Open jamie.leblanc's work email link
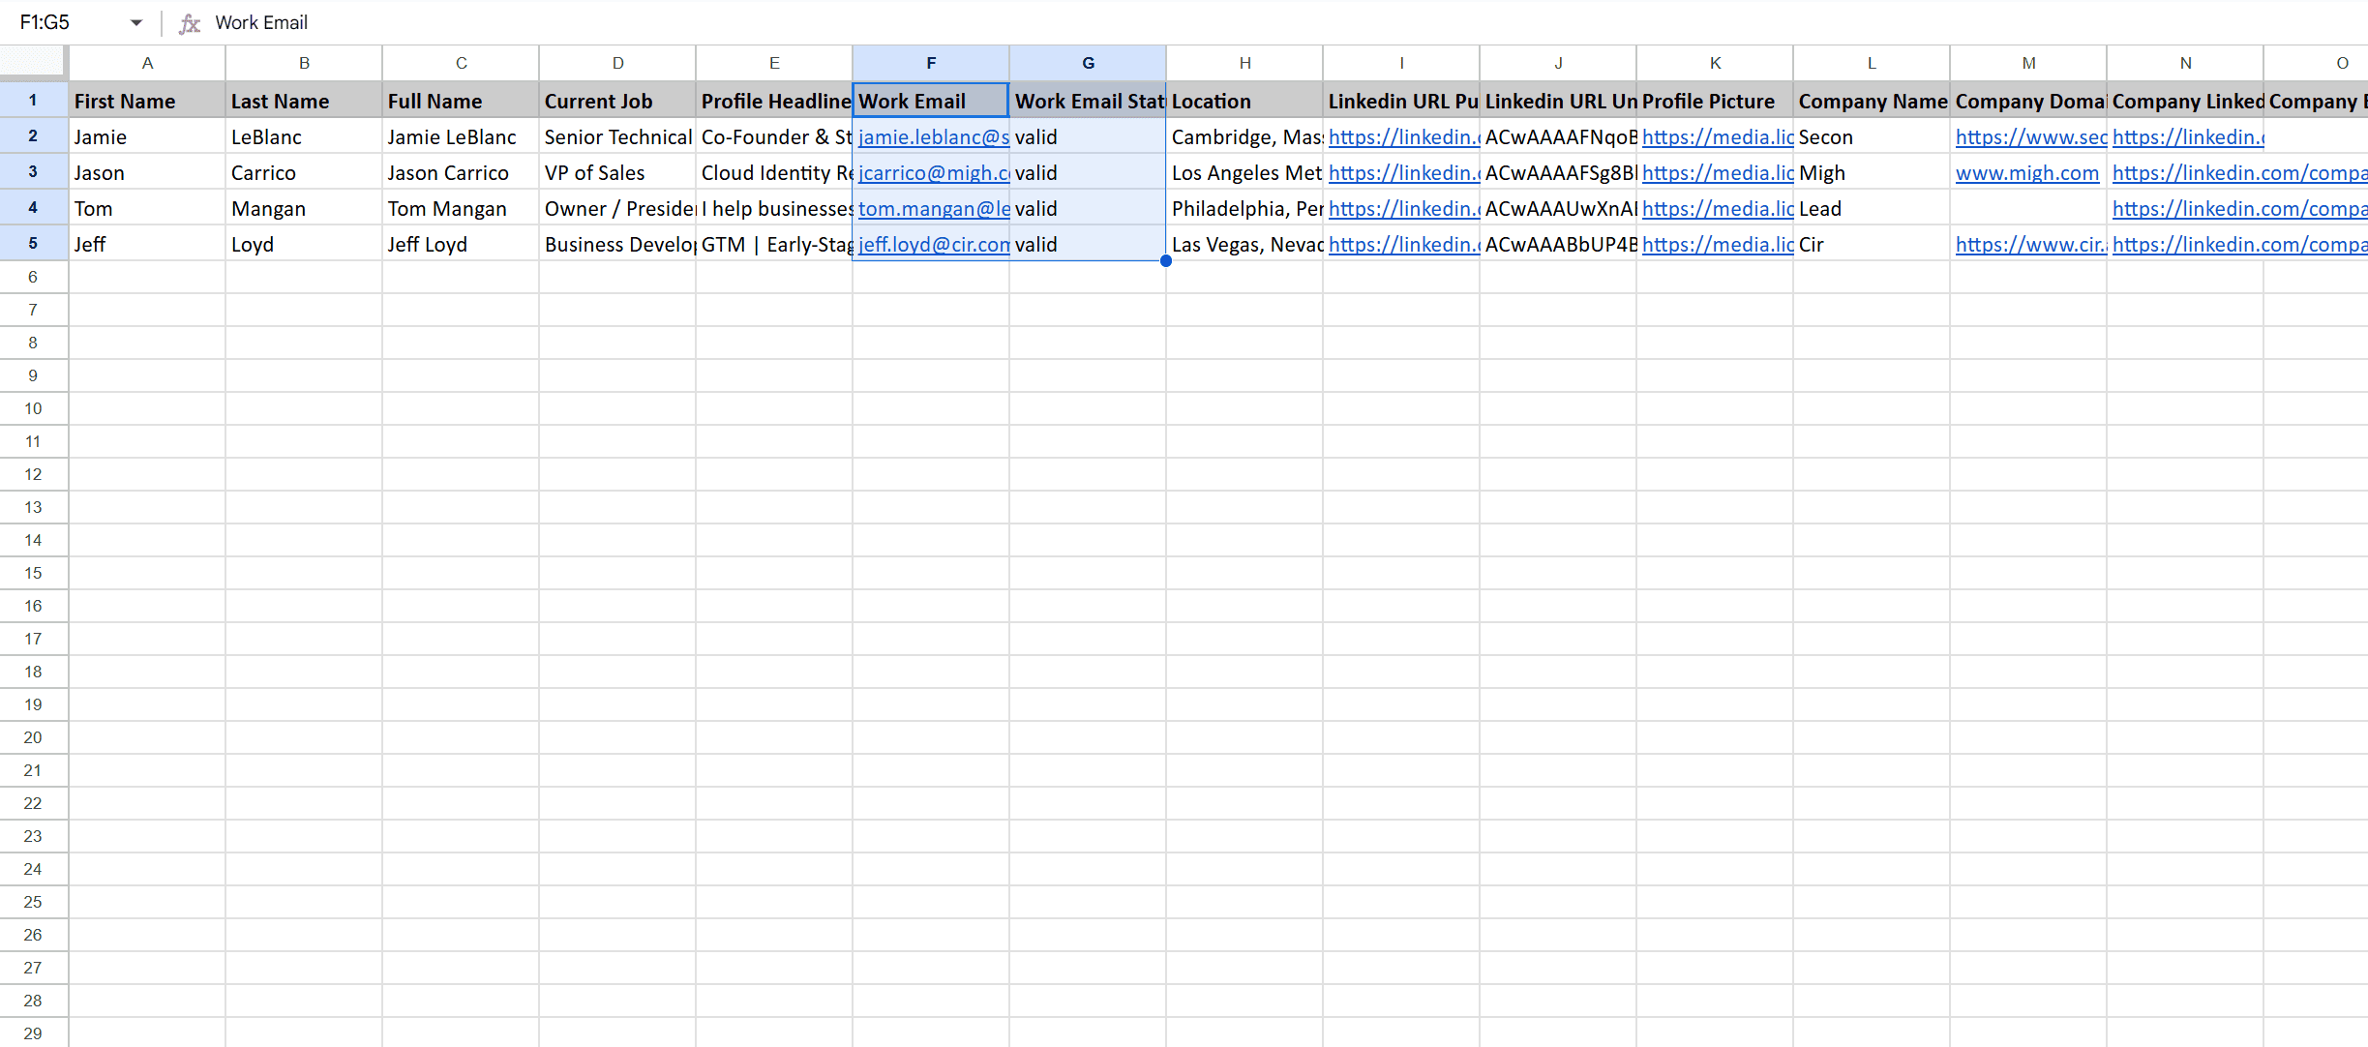 (931, 136)
